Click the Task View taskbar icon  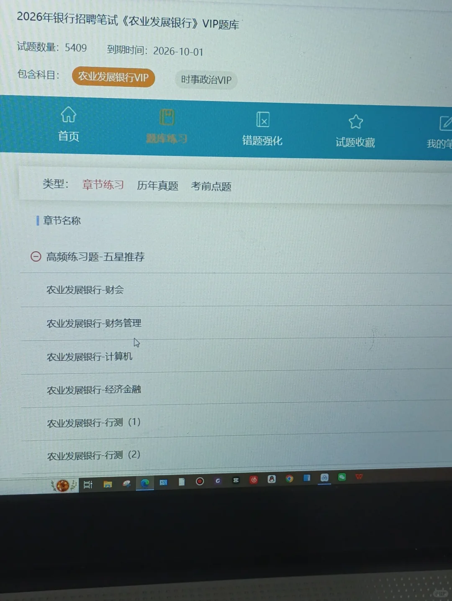pyautogui.click(x=88, y=484)
